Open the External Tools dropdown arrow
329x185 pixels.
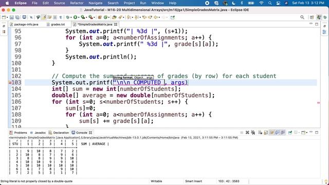click(x=94, y=17)
